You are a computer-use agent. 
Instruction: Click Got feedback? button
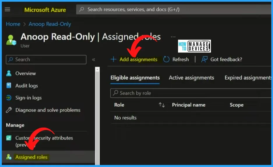(226, 59)
